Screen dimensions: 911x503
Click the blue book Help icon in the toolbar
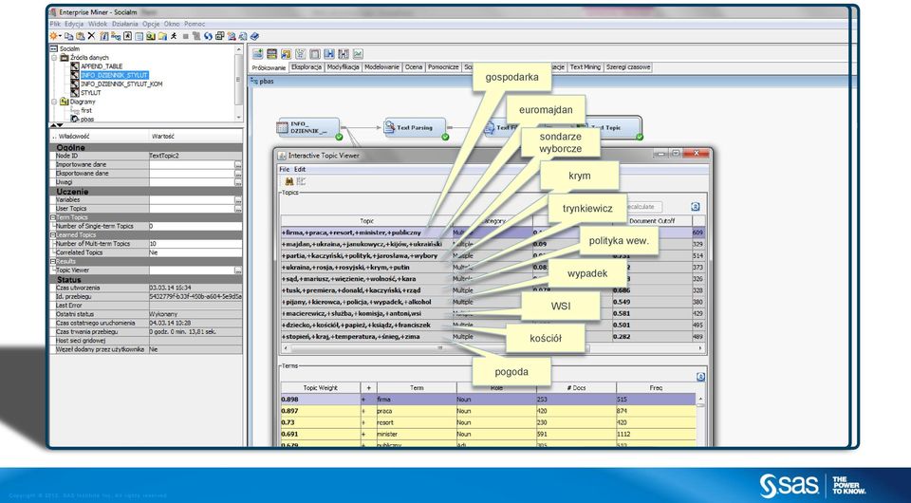[254, 36]
